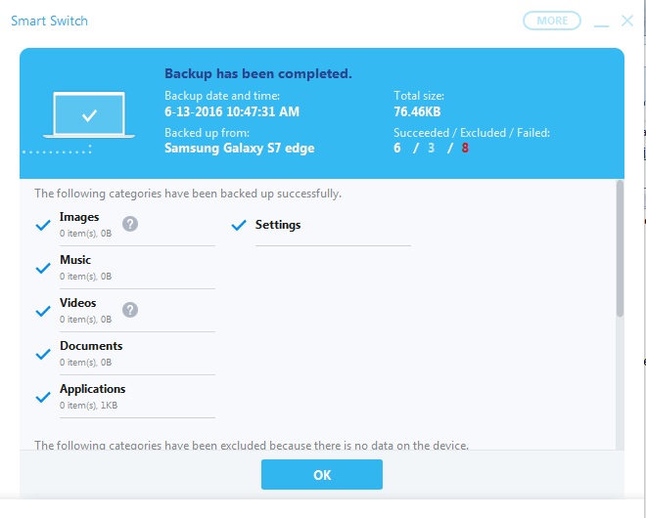Click the vertical scrollbar thumb in results
The image size is (646, 518).
(620, 248)
